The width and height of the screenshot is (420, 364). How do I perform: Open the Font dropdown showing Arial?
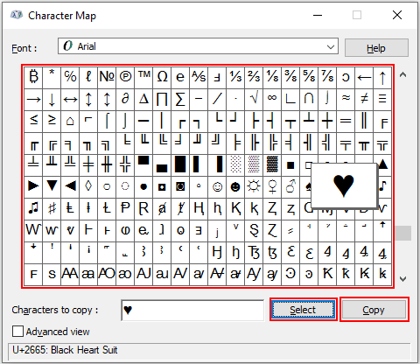pos(198,46)
